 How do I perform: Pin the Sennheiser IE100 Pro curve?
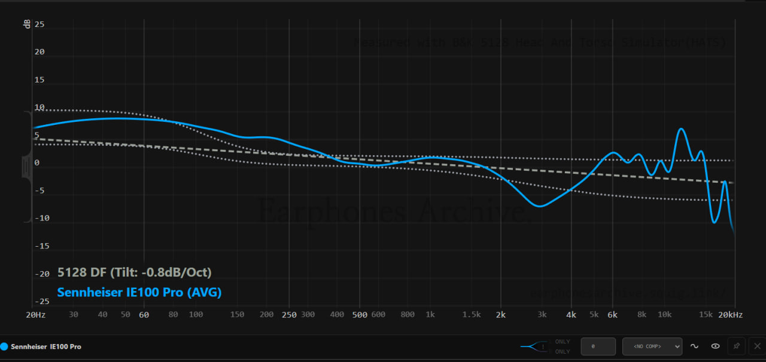(x=737, y=346)
